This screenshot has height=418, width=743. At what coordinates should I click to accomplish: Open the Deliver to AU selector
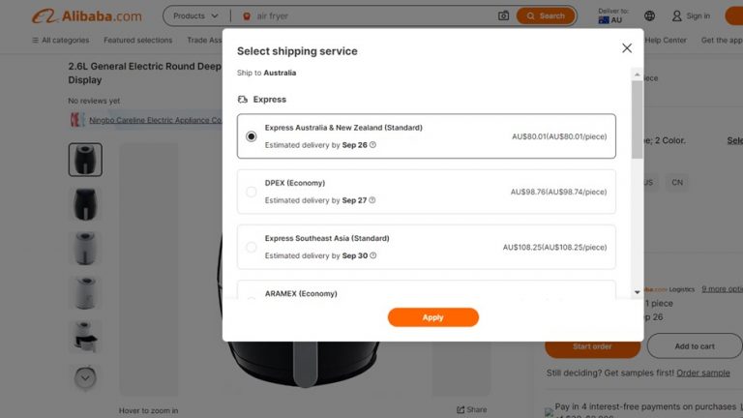tap(613, 15)
